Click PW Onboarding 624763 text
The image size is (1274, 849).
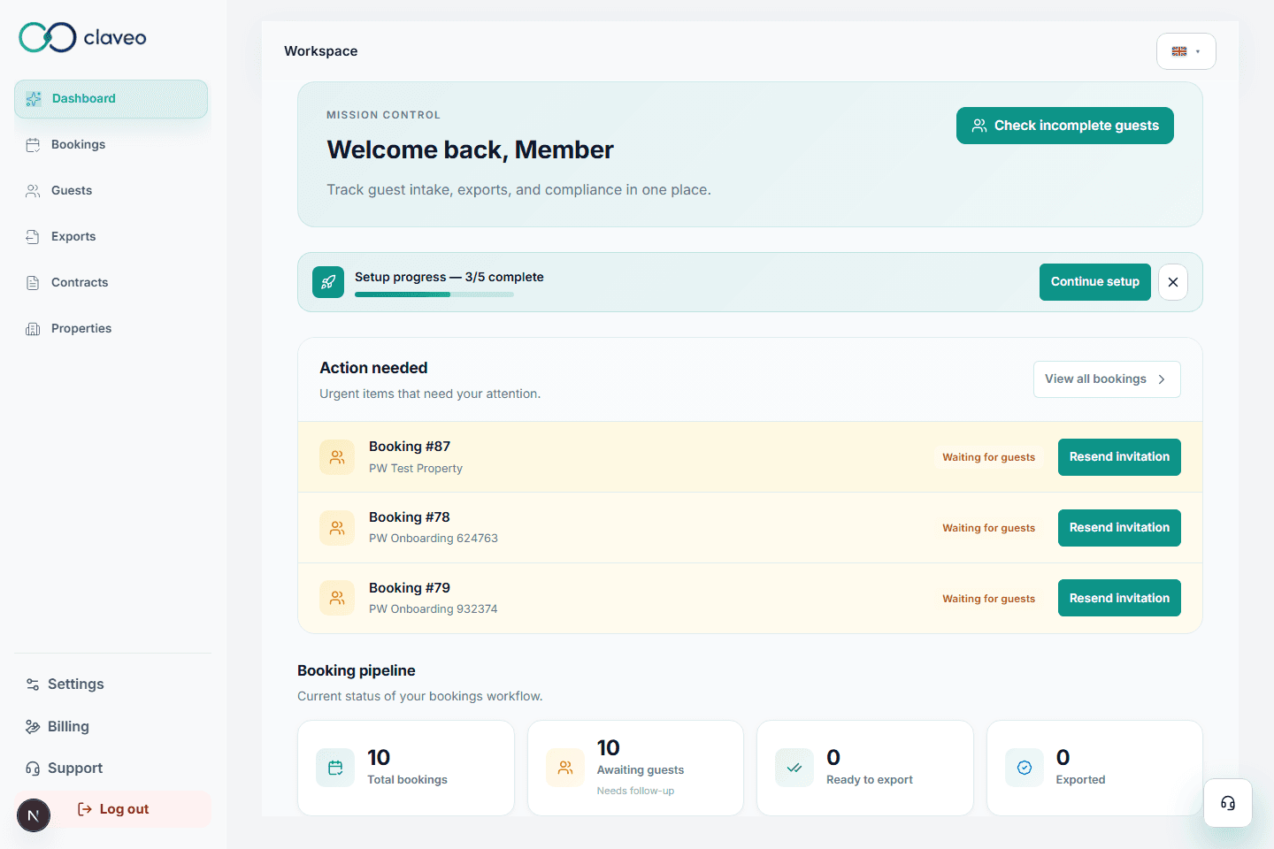point(434,539)
